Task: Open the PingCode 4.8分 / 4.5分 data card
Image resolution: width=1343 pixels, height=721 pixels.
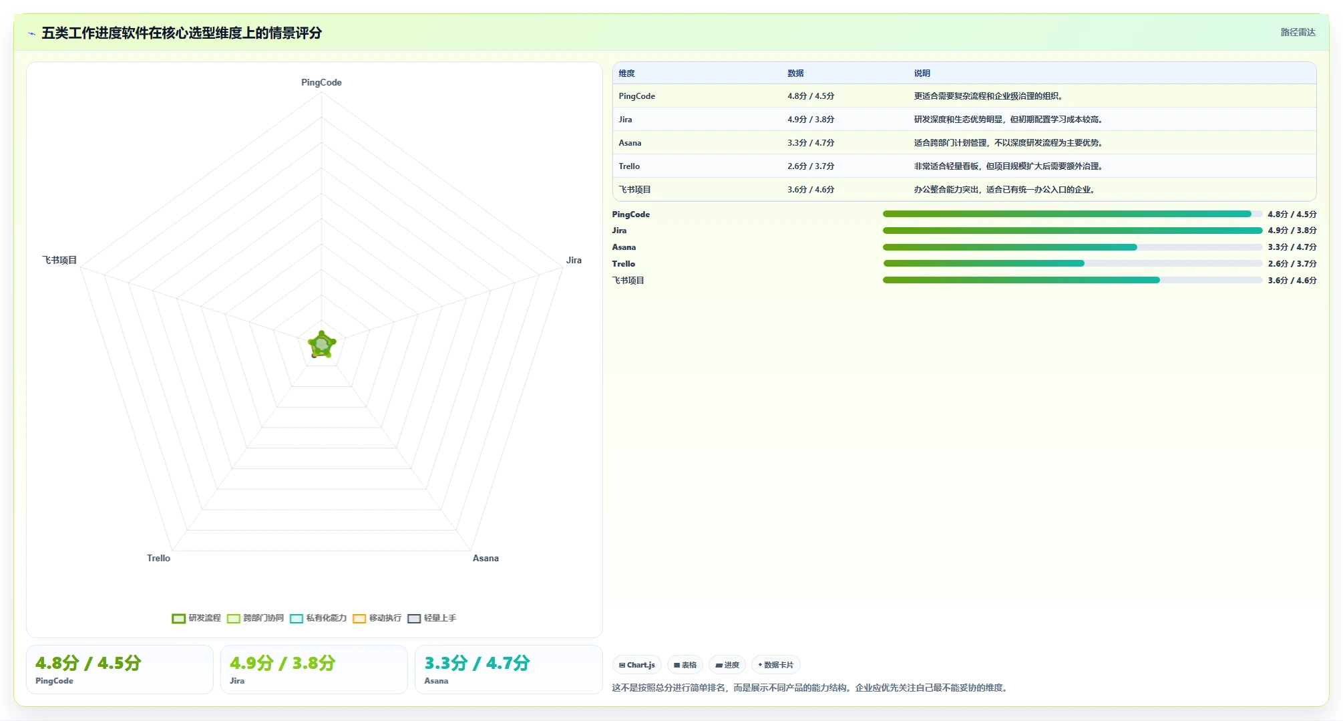Action: [x=120, y=670]
